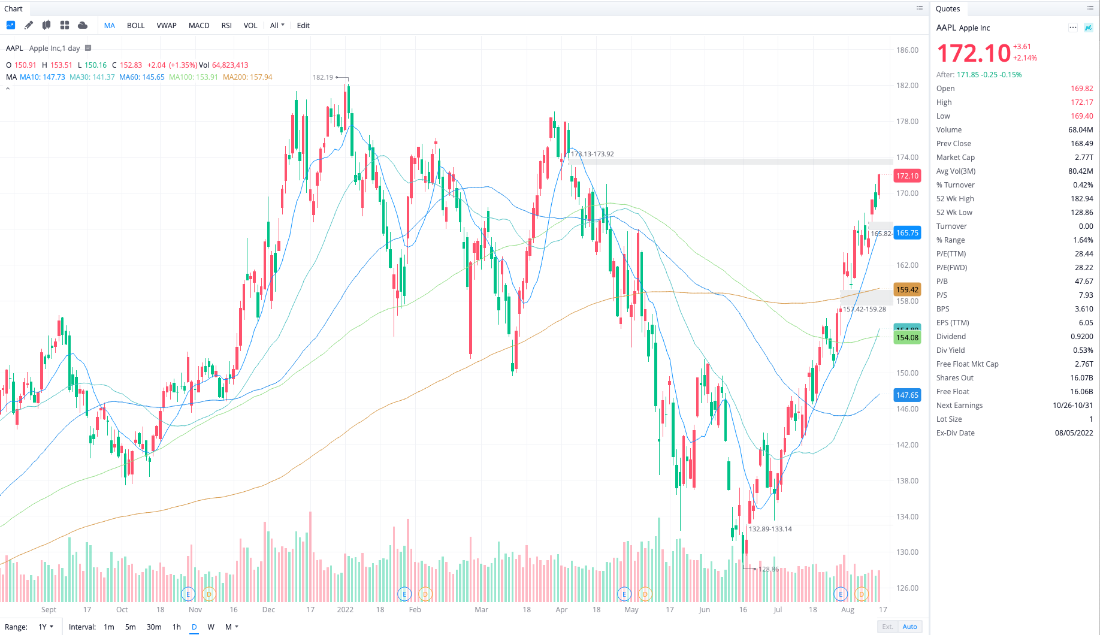Open the chart settings list icon
The image size is (1100, 635).
920,8
